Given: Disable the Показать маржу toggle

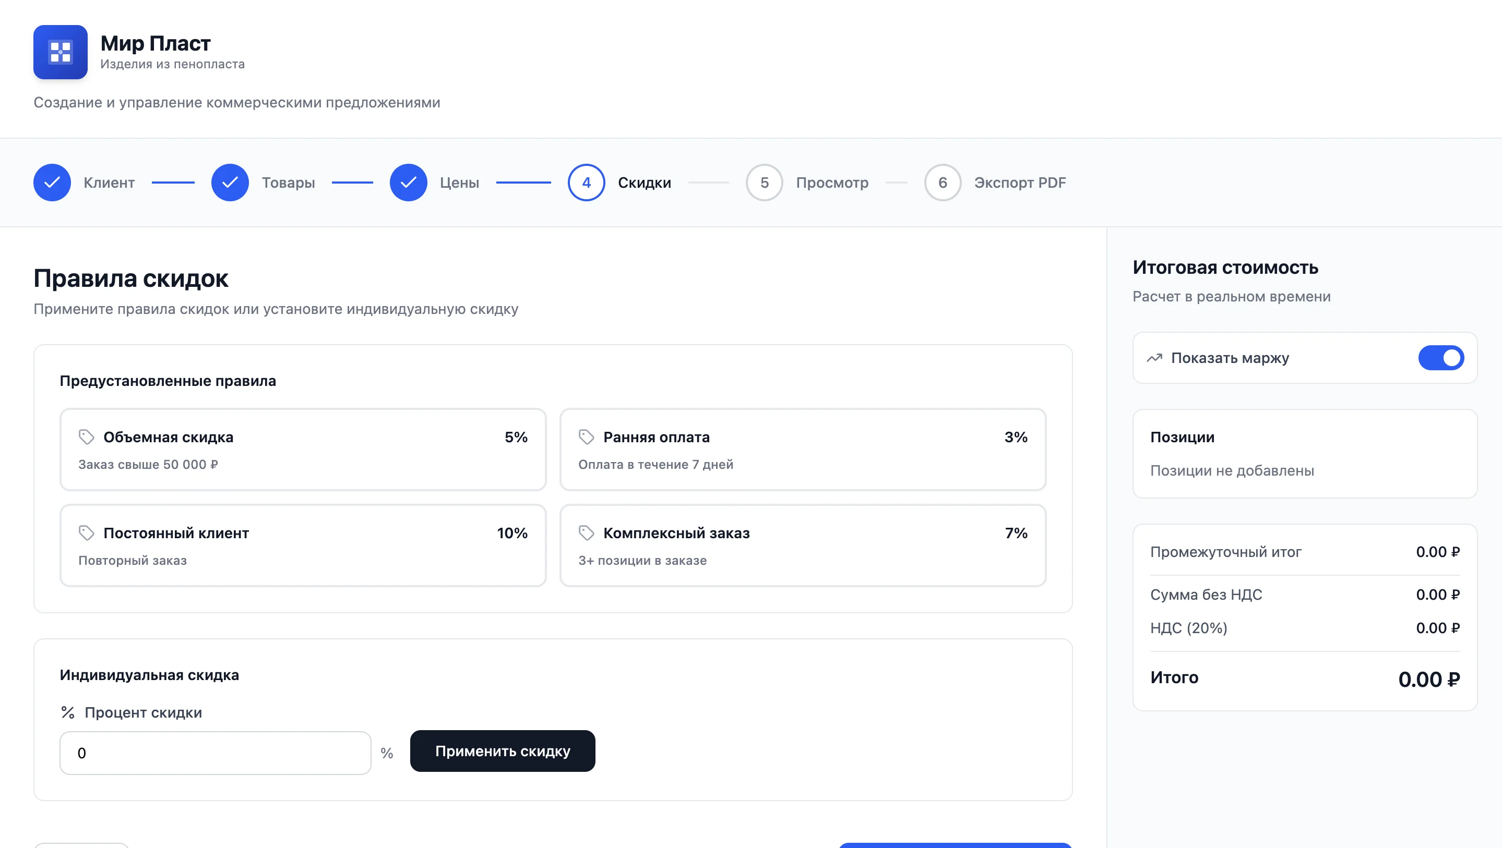Looking at the screenshot, I should click(x=1441, y=358).
